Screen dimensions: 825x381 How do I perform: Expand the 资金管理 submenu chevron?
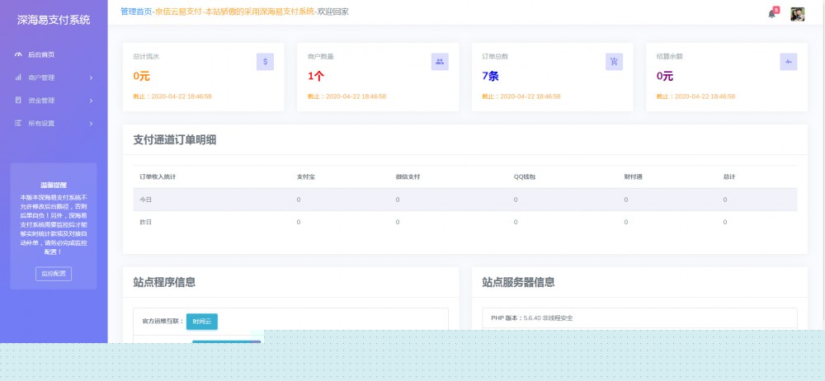click(x=91, y=101)
